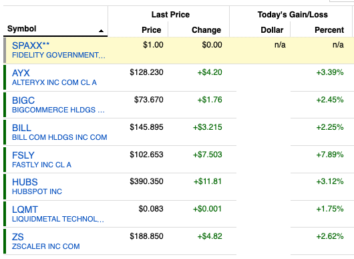Image resolution: width=354 pixels, height=259 pixels.
Task: Select BIGCOMMERCE HLDGS company name
Action: pos(58,110)
